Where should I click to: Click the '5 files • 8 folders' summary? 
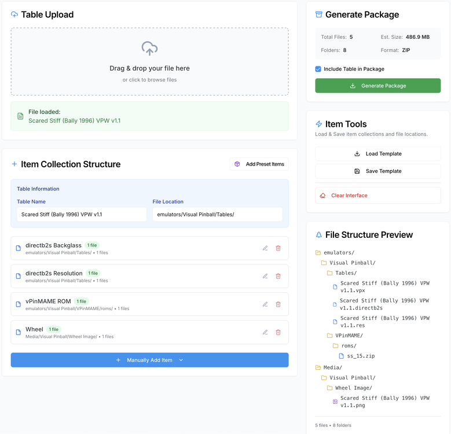(333, 425)
